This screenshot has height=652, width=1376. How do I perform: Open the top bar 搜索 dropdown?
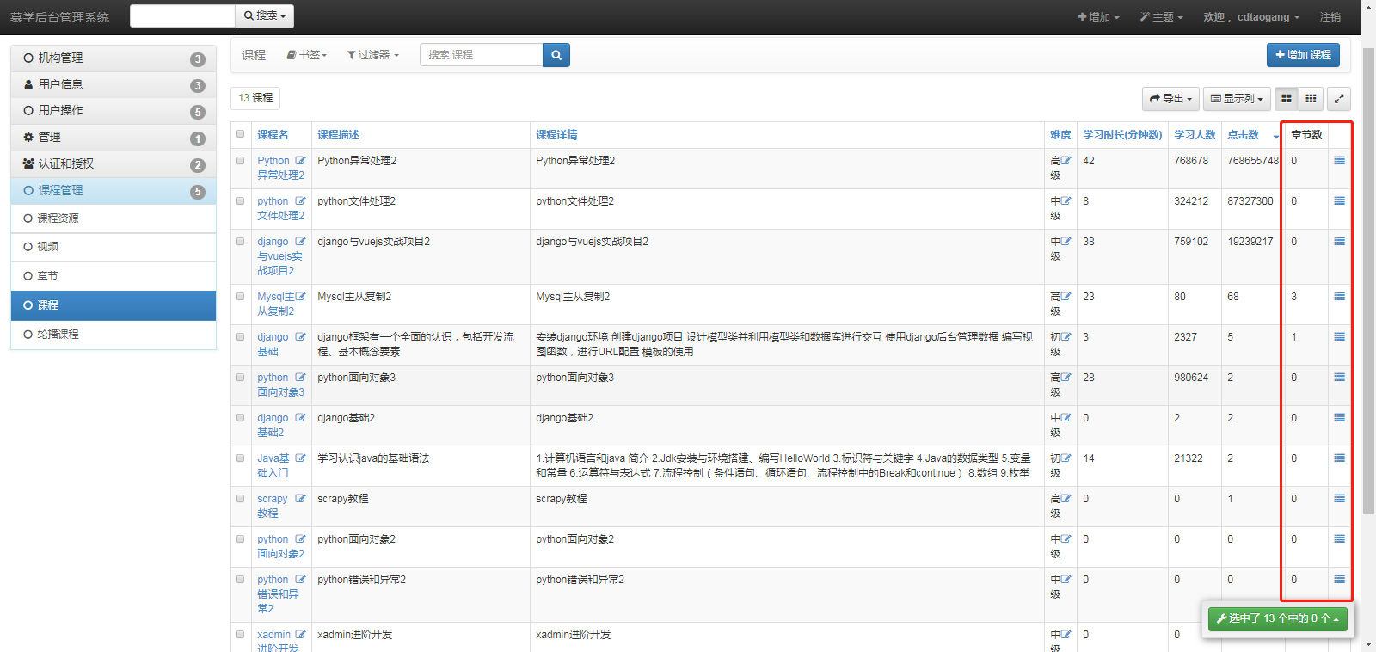(264, 16)
